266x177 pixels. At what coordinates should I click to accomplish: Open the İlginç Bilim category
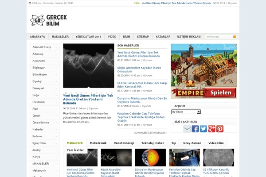point(39,143)
